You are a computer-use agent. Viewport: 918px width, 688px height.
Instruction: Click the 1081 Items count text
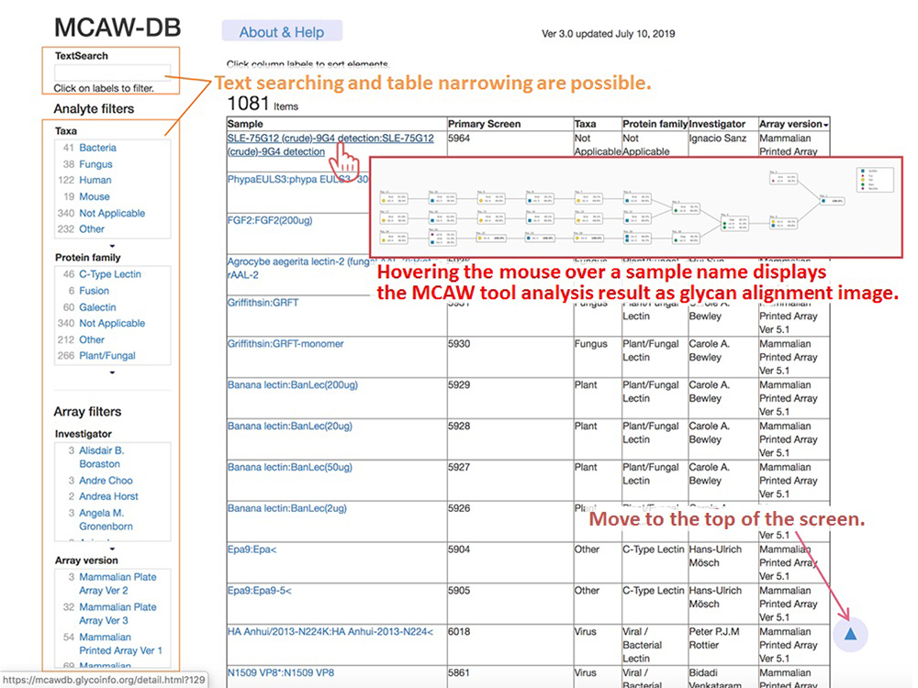[263, 105]
